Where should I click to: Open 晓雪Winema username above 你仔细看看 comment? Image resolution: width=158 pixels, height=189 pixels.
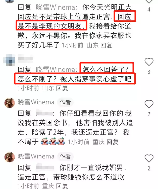(36, 102)
